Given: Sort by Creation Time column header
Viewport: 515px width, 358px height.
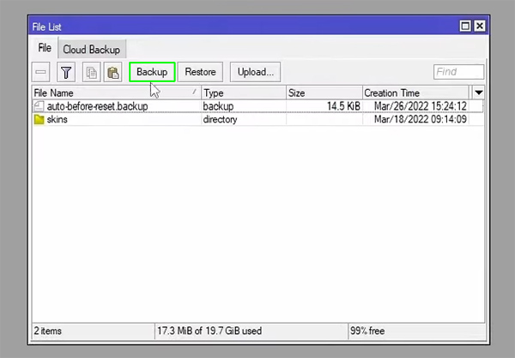Looking at the screenshot, I should pyautogui.click(x=415, y=92).
